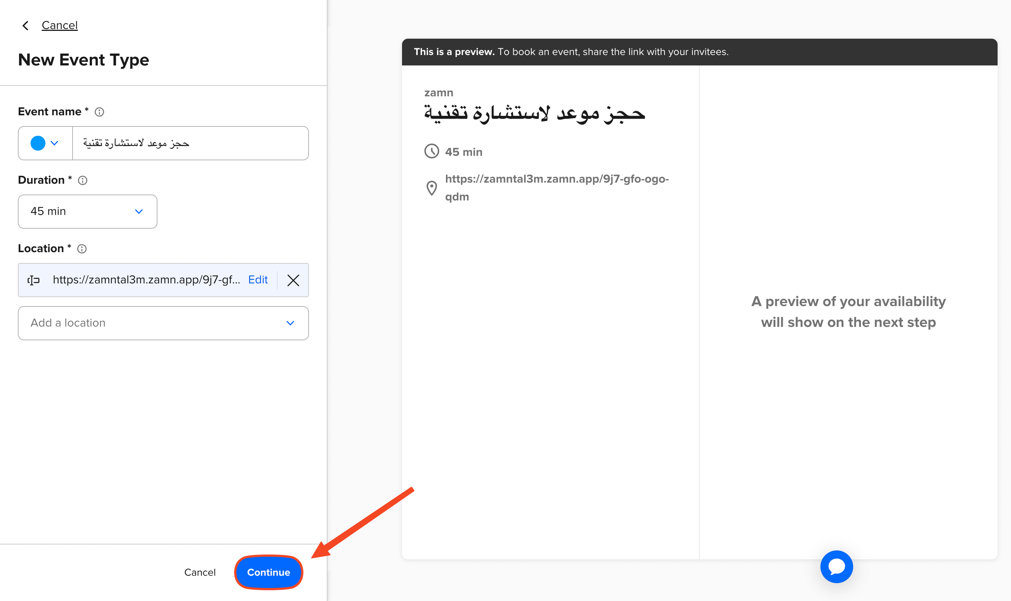Click the map pin icon in preview
The width and height of the screenshot is (1011, 601).
coord(432,188)
